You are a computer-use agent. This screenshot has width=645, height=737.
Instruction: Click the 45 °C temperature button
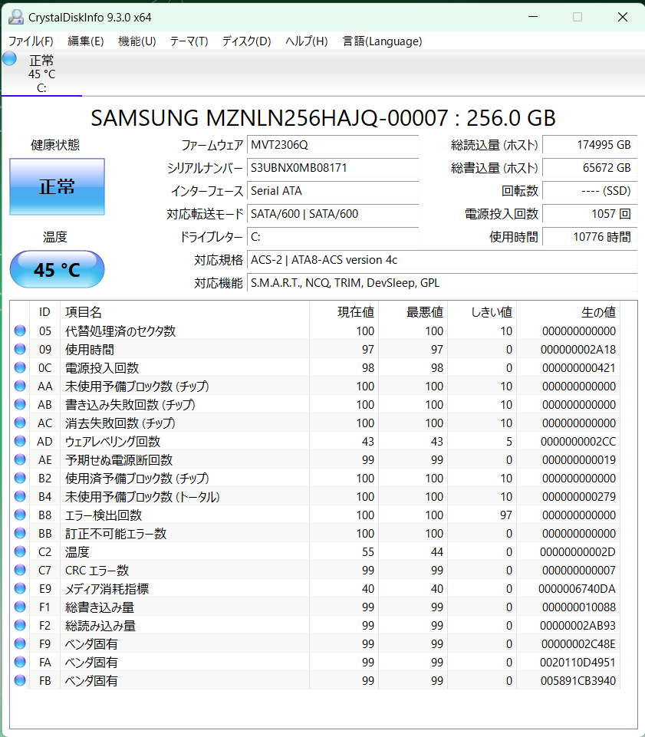point(57,269)
